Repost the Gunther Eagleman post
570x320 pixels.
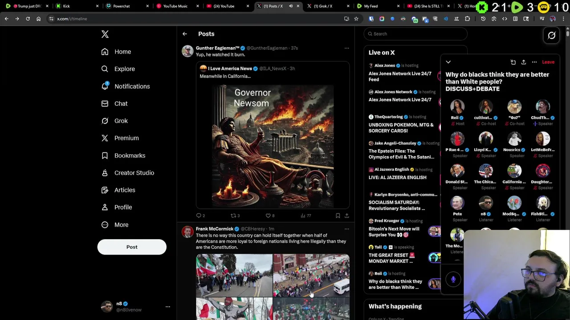coord(235,216)
